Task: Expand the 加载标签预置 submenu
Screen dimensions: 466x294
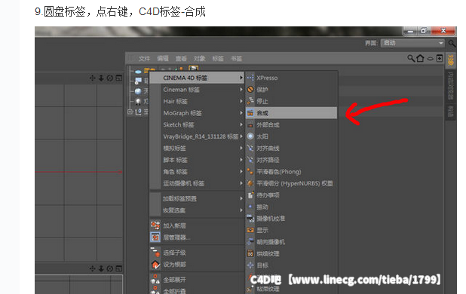Action: [197, 198]
